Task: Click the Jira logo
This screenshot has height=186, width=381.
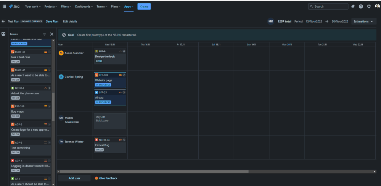Action: 14,6
